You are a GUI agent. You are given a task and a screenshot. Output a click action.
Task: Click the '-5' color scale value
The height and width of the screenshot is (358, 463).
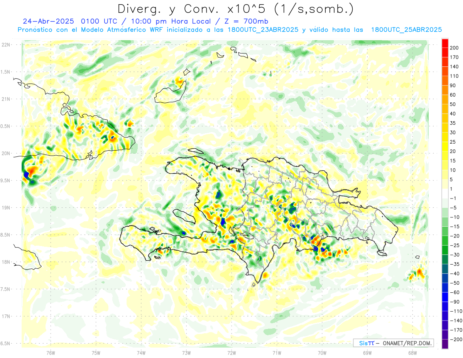(453, 208)
